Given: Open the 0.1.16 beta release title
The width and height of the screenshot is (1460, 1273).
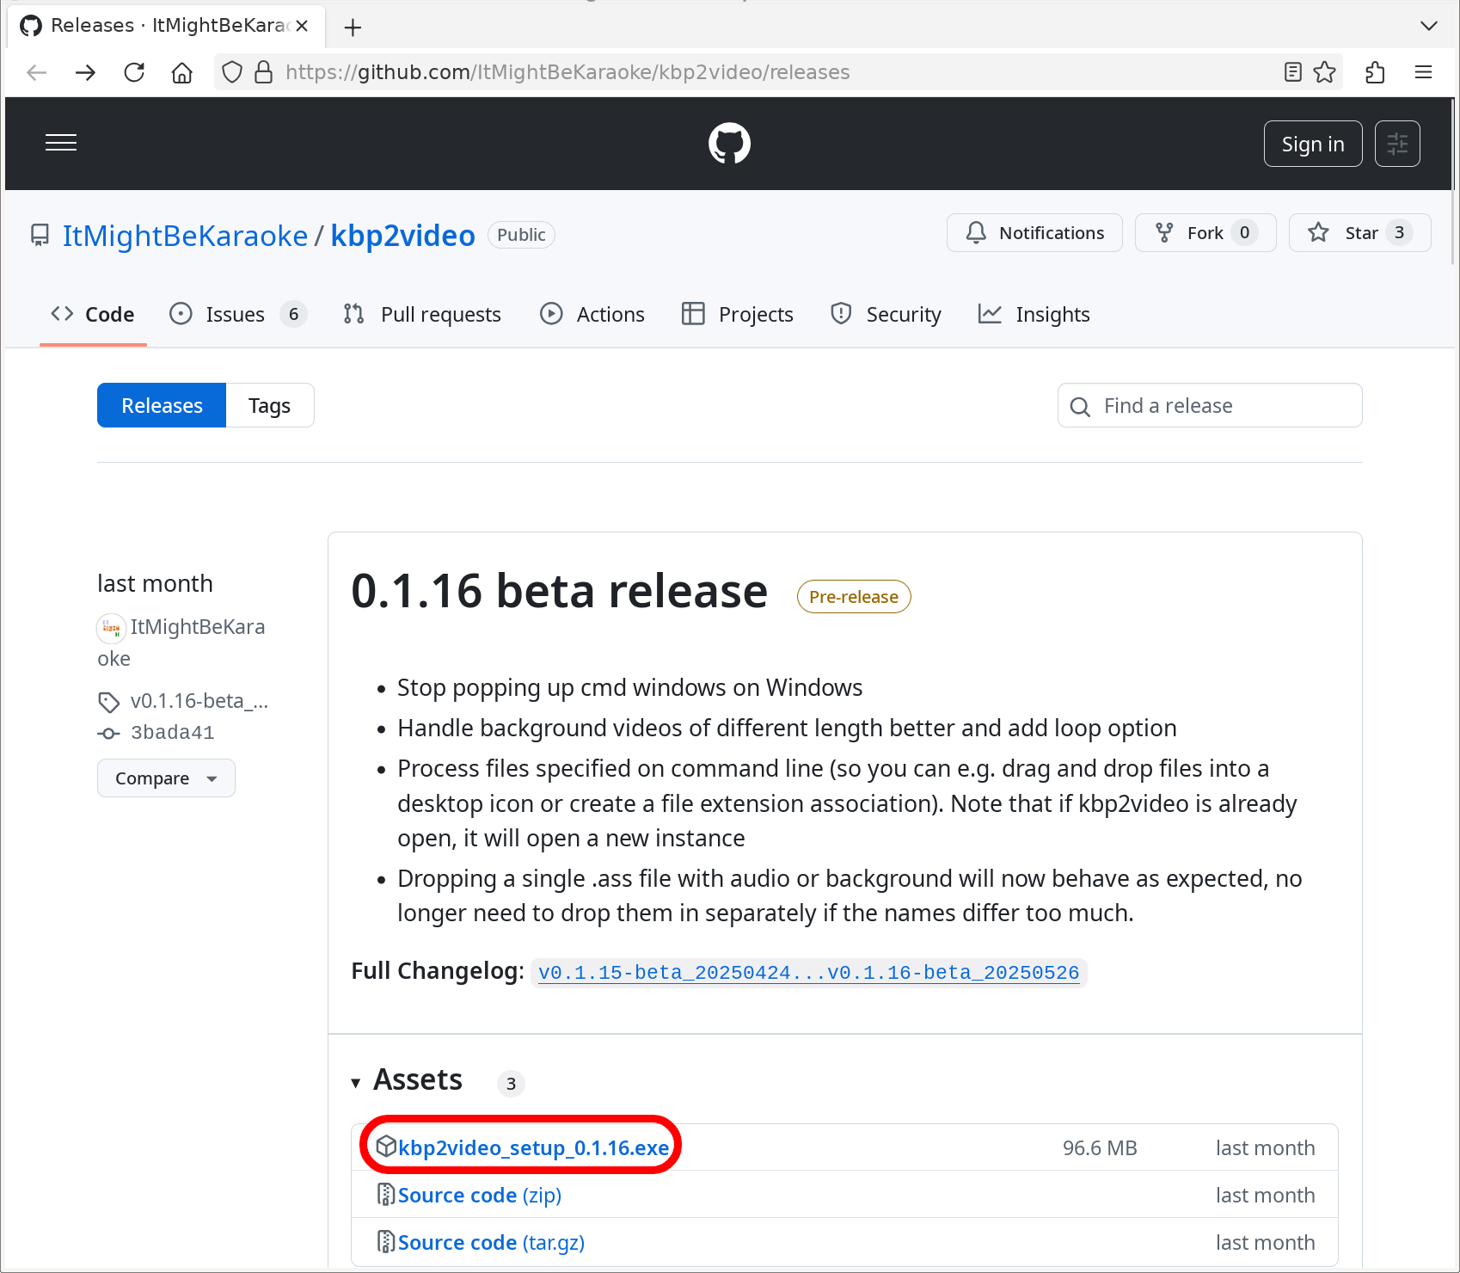Looking at the screenshot, I should (559, 592).
